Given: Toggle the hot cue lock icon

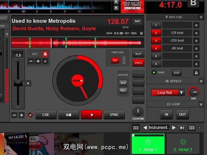Looking at the screenshot, I should pos(196,73).
